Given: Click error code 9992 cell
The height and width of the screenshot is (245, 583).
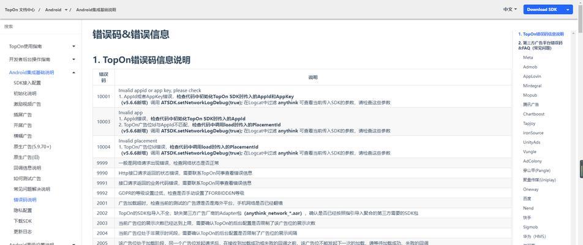Looking at the screenshot, I should 103,193.
